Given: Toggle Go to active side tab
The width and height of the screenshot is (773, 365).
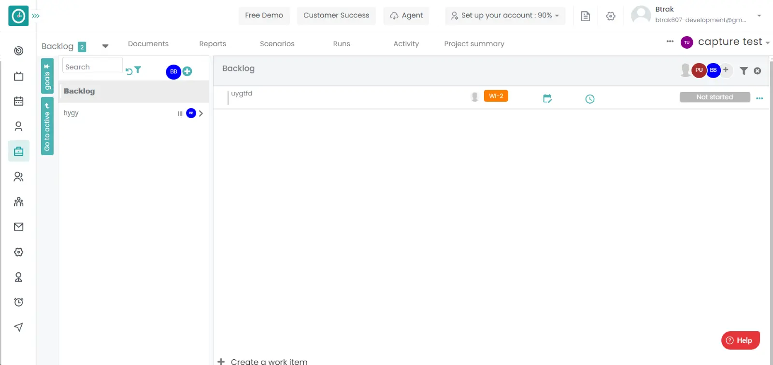Looking at the screenshot, I should coord(47,126).
